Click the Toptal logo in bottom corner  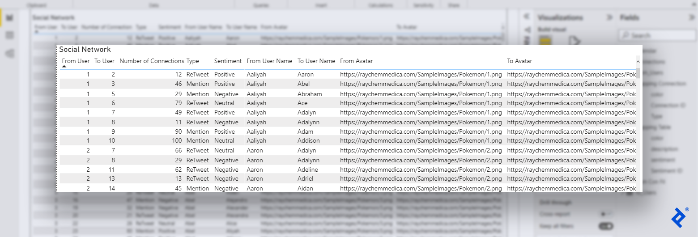679,217
